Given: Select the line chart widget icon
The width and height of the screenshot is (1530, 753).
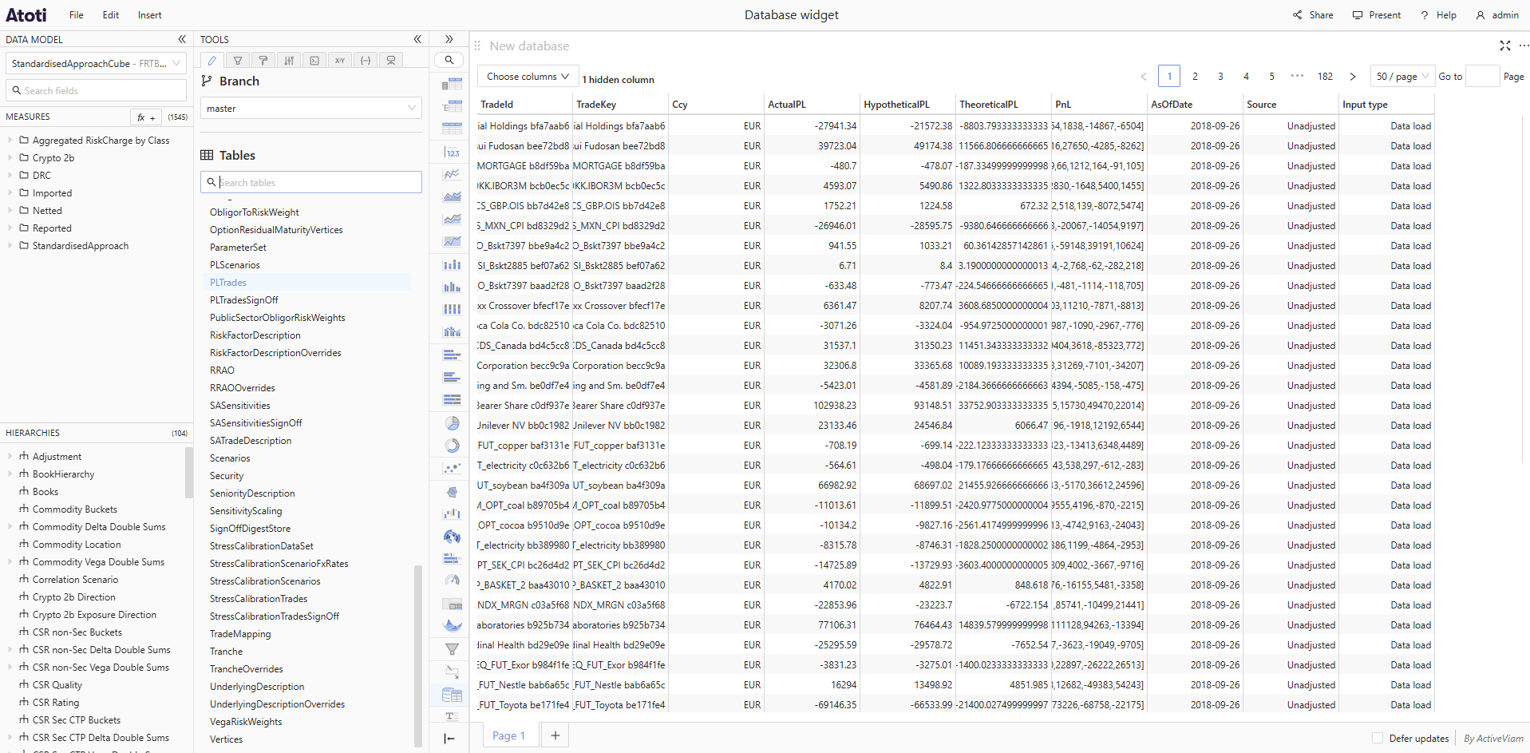Looking at the screenshot, I should (452, 174).
